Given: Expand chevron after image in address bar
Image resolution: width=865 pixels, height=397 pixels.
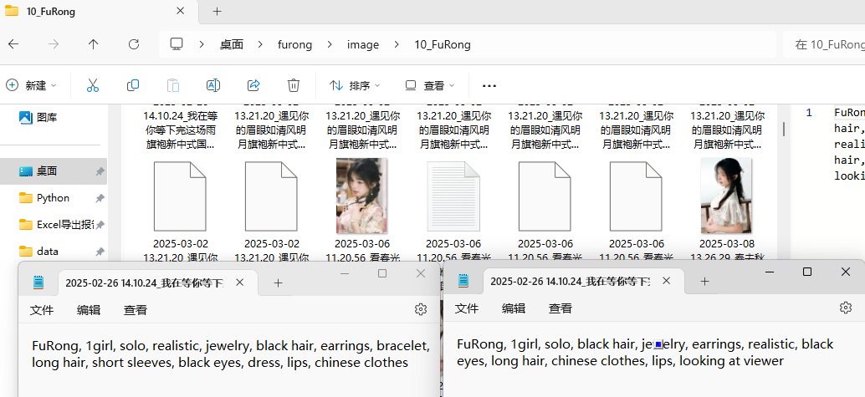Looking at the screenshot, I should coord(397,44).
